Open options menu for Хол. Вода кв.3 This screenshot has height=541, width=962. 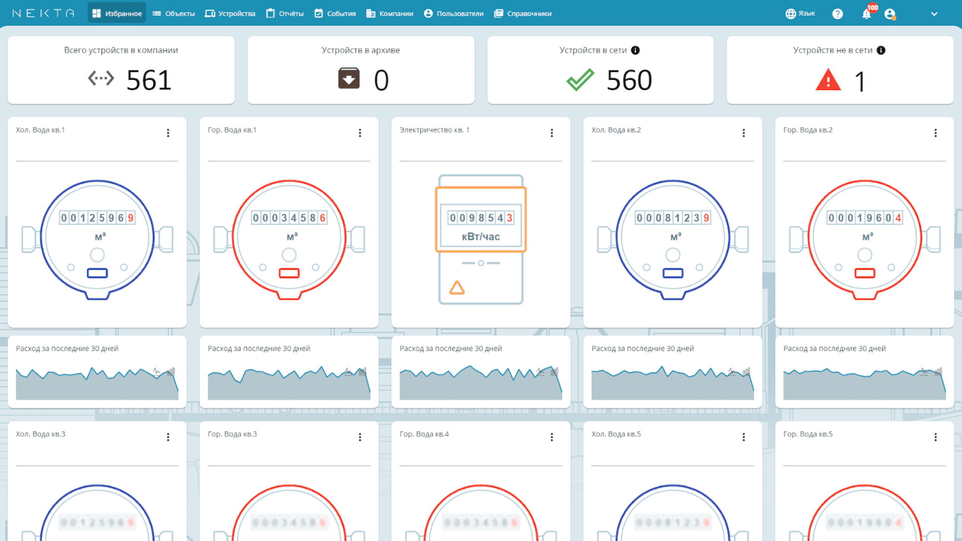(x=168, y=437)
